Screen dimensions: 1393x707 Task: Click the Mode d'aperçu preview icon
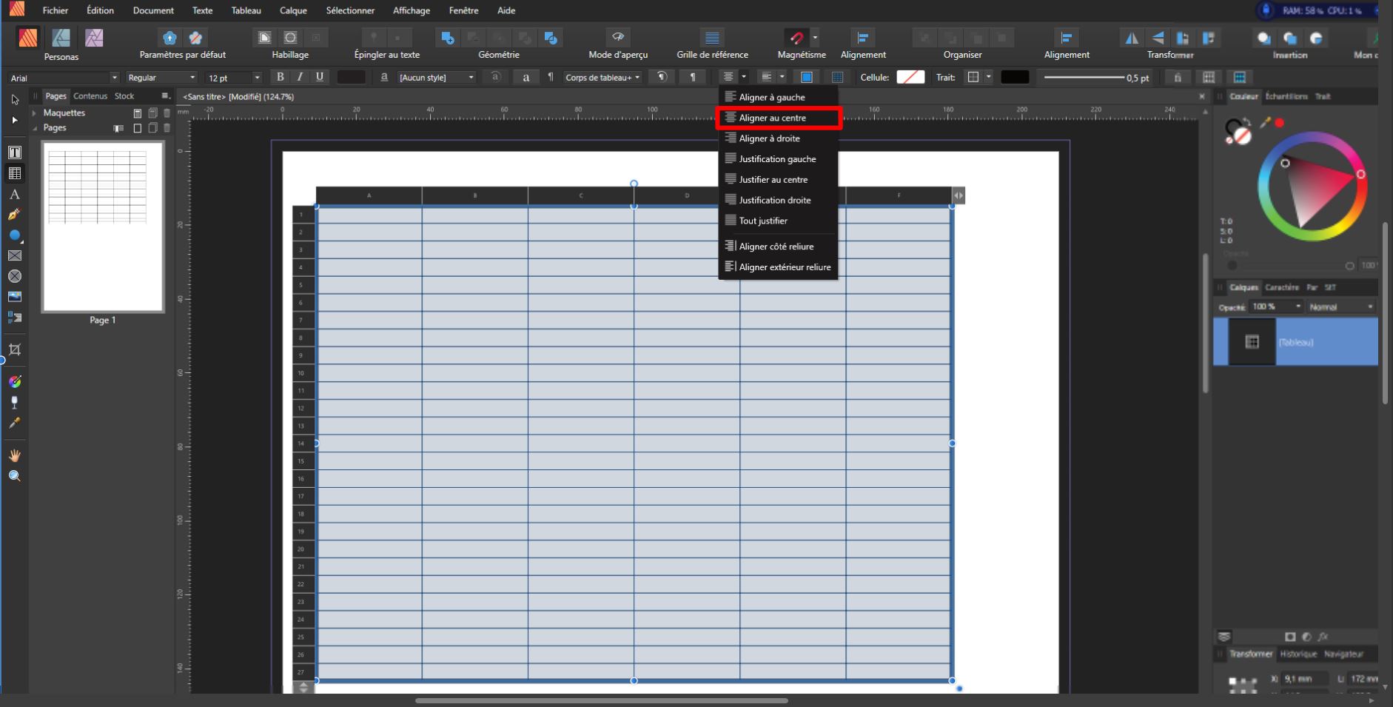[x=618, y=37]
